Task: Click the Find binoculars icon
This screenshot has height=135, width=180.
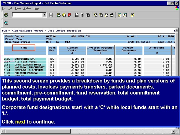Action: 82,15
